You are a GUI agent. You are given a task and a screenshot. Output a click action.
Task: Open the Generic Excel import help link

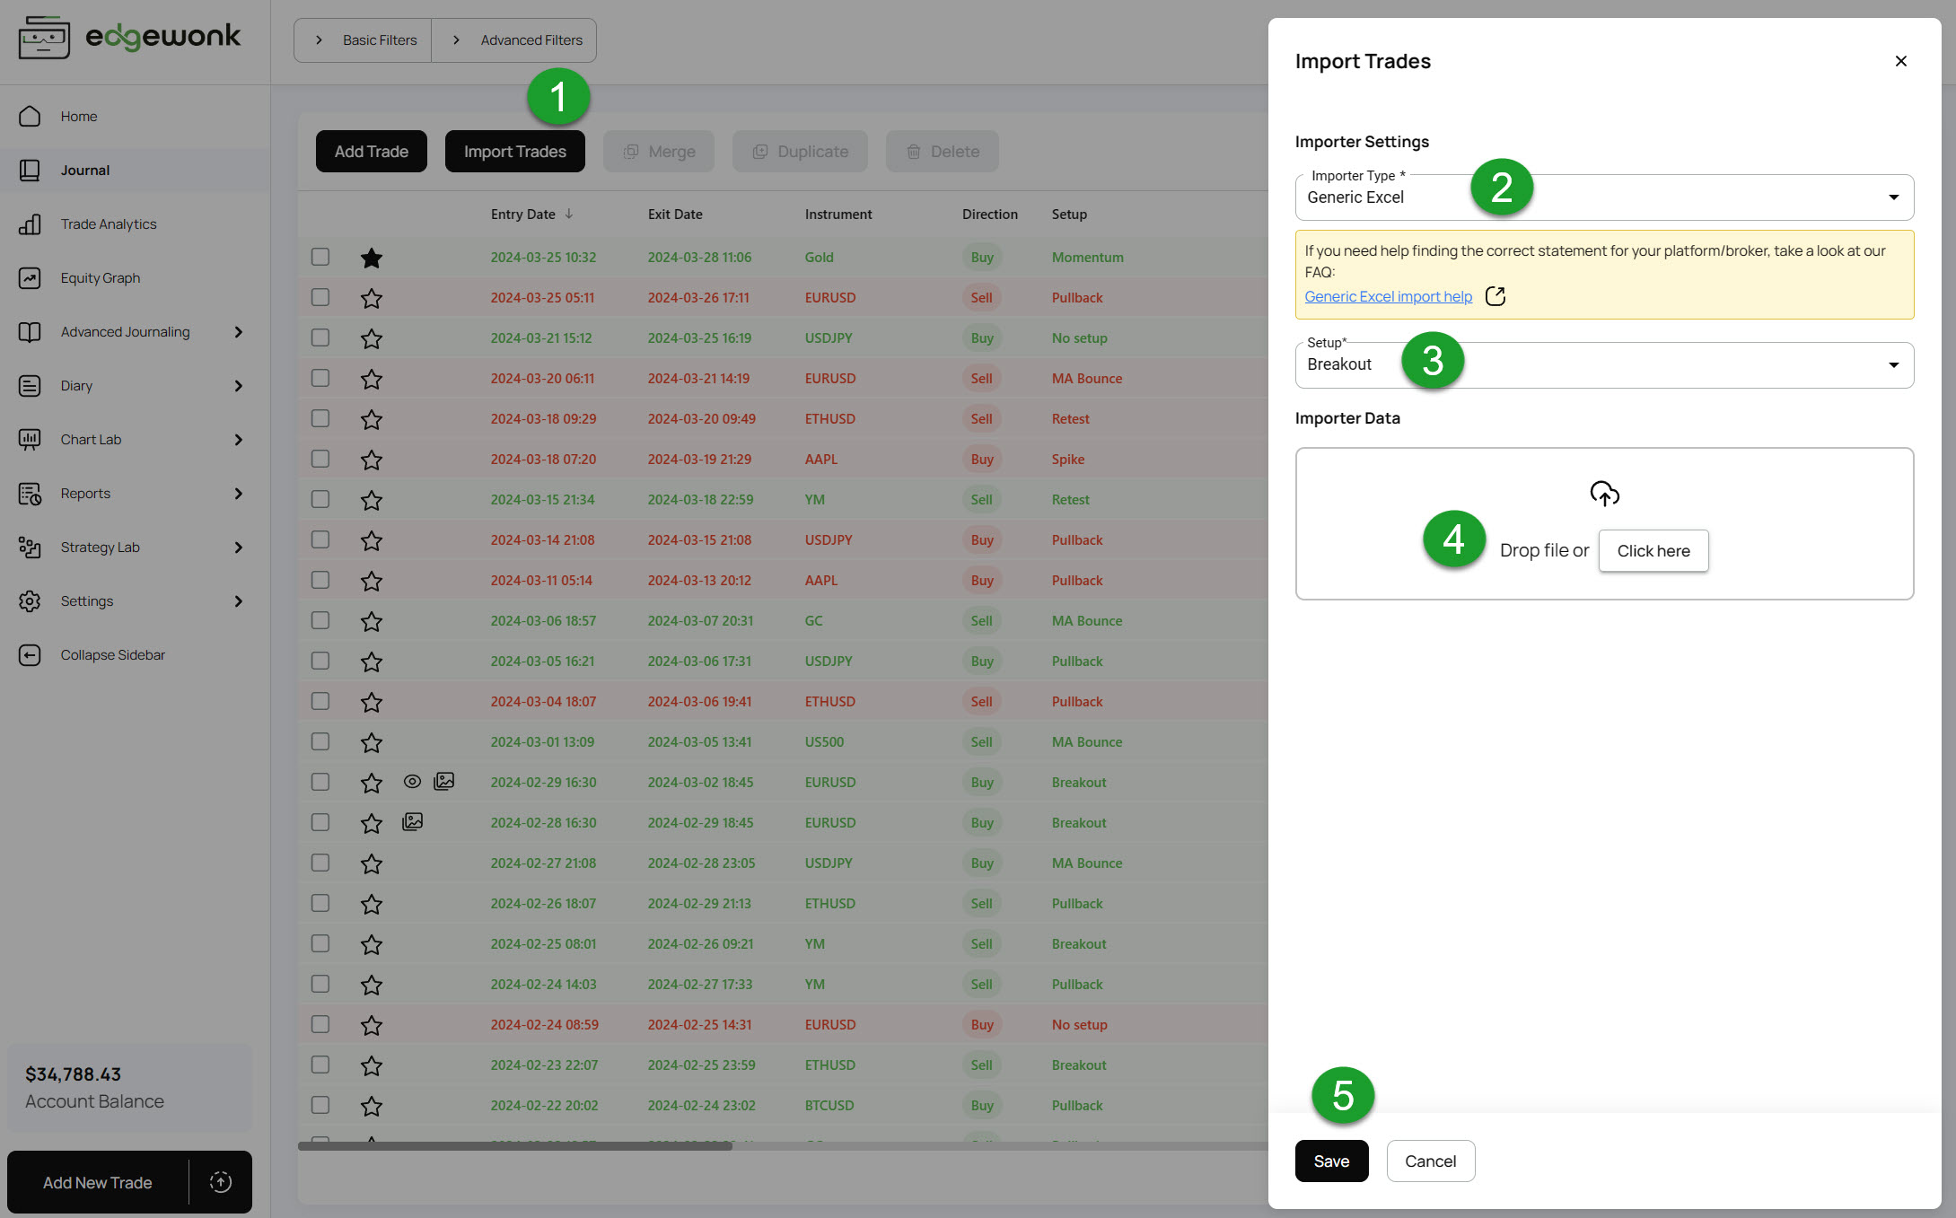(x=1388, y=296)
